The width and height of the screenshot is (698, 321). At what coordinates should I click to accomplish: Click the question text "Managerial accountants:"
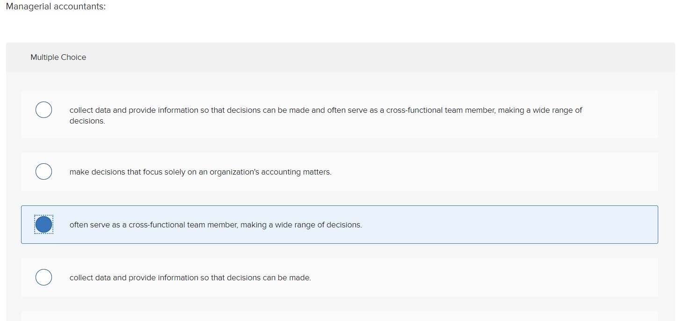coord(55,7)
